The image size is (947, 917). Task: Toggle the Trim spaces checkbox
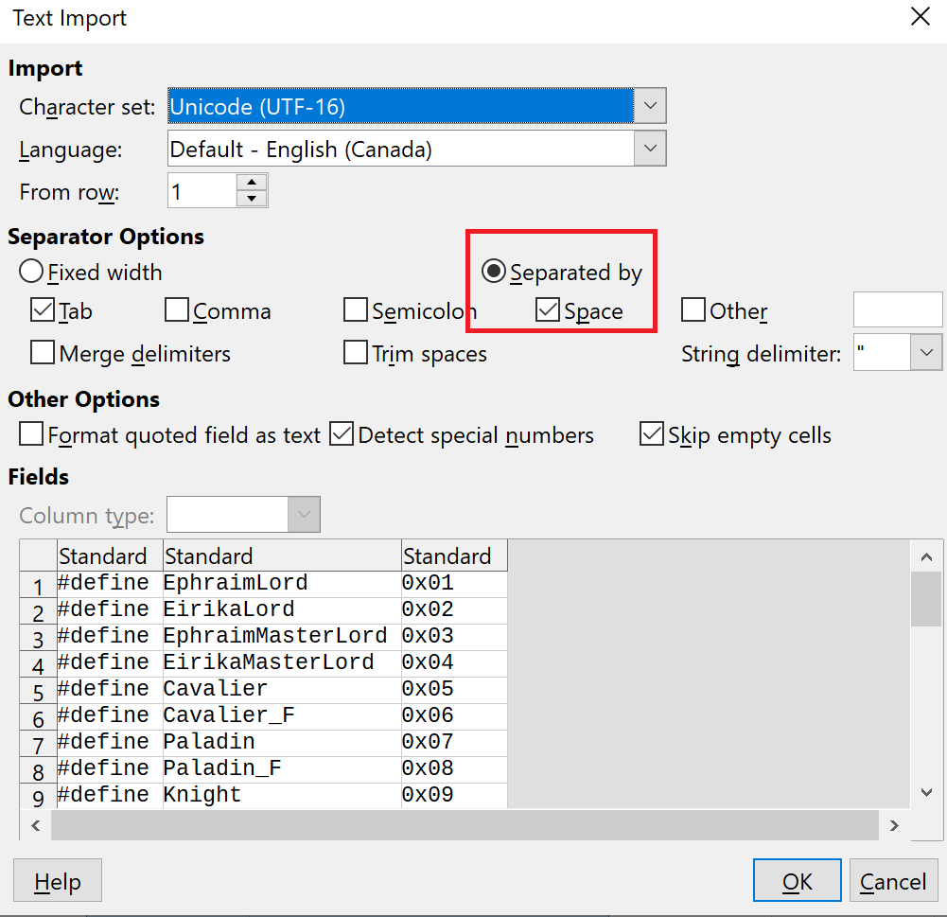tap(356, 352)
